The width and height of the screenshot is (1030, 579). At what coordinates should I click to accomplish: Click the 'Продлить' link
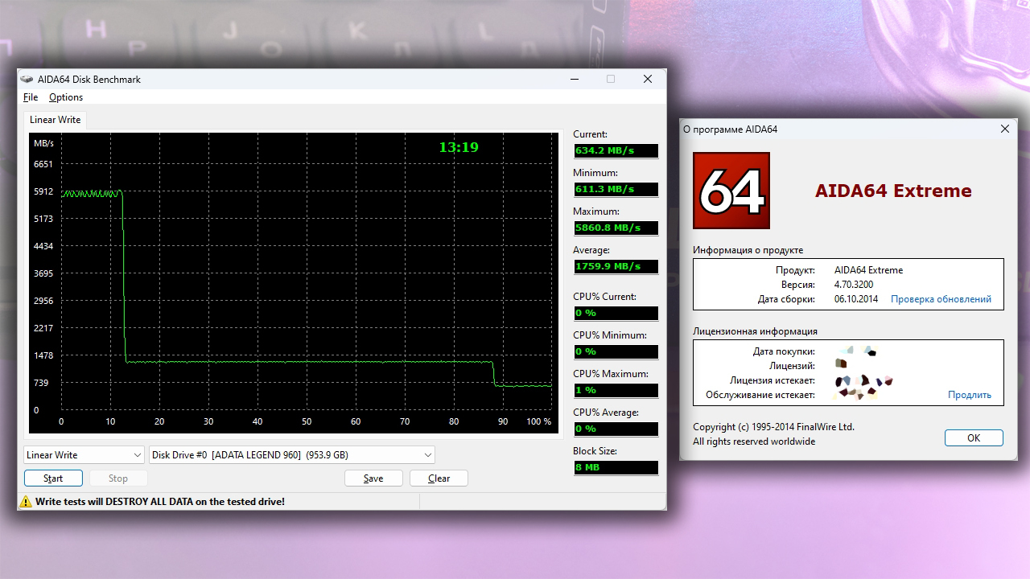tap(970, 395)
